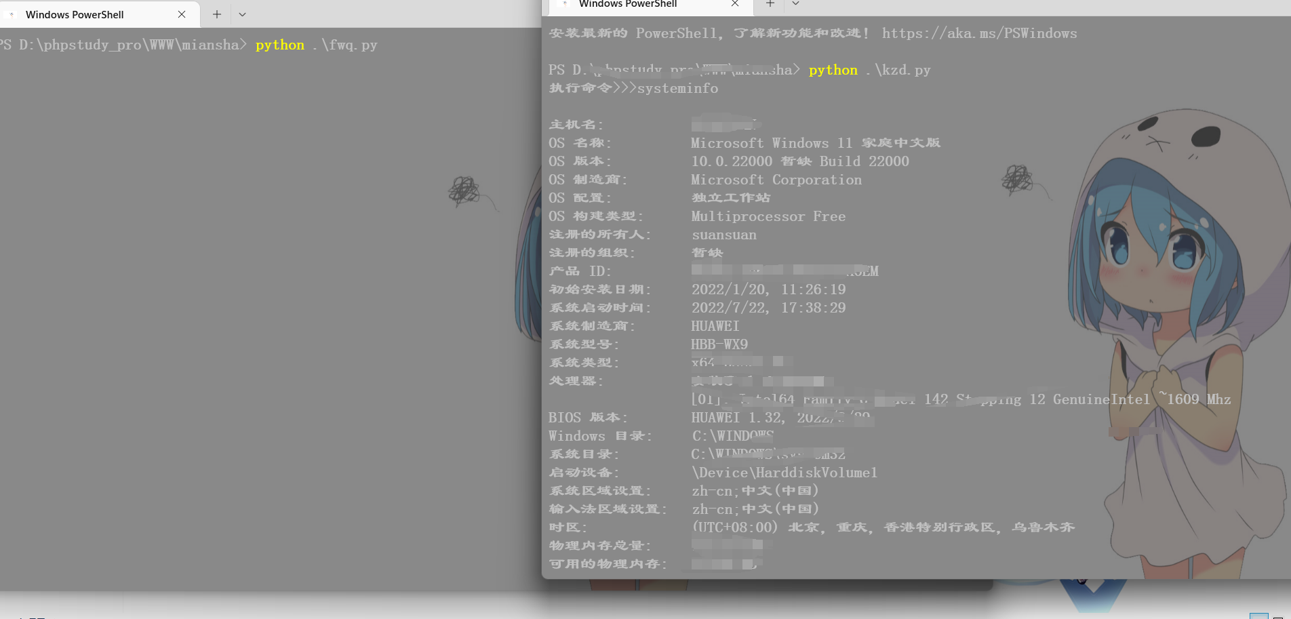The image size is (1291, 619).
Task: Click system model 'HBB-WX9'
Action: pyautogui.click(x=719, y=344)
